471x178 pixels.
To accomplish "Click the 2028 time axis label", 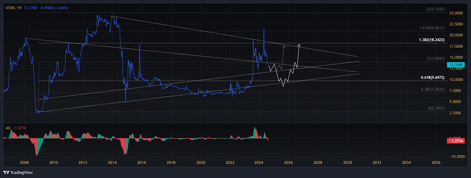I will tap(318, 163).
